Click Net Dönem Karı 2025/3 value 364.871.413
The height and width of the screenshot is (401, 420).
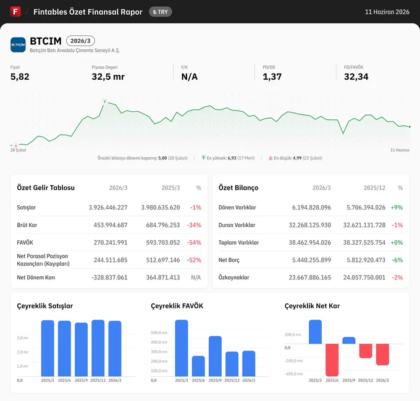click(163, 277)
